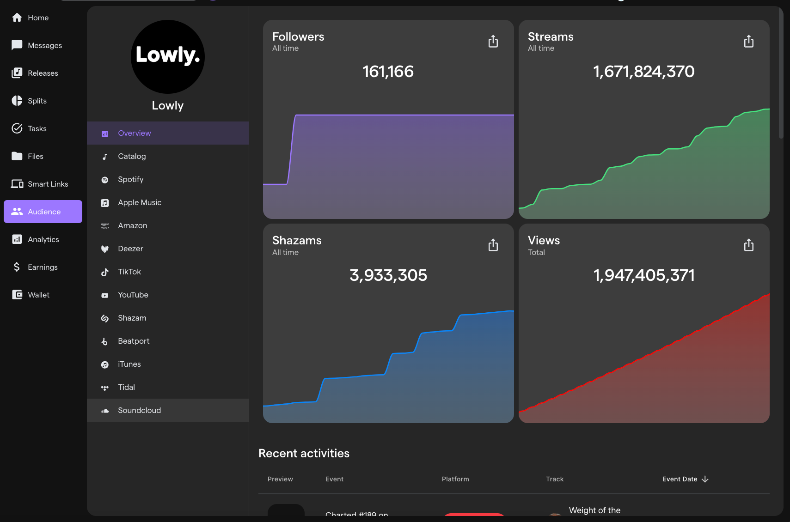Click the Home house icon

coord(17,18)
